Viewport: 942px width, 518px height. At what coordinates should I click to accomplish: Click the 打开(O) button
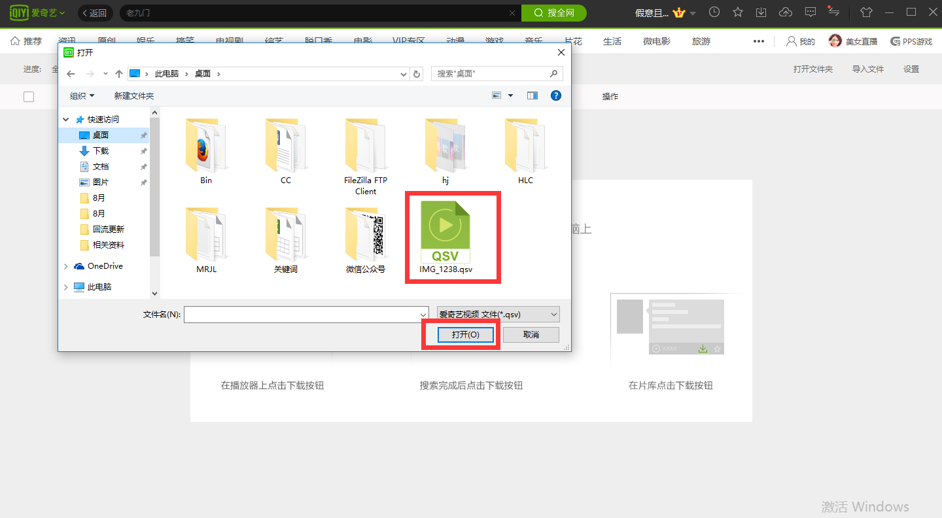pos(465,334)
